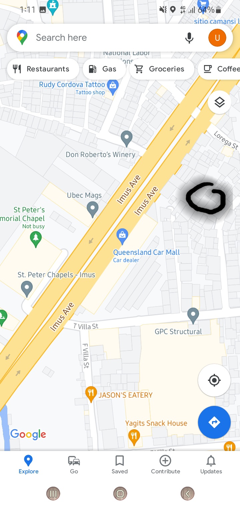
Task: Open Yagits Snack House marker
Action: click(x=134, y=437)
